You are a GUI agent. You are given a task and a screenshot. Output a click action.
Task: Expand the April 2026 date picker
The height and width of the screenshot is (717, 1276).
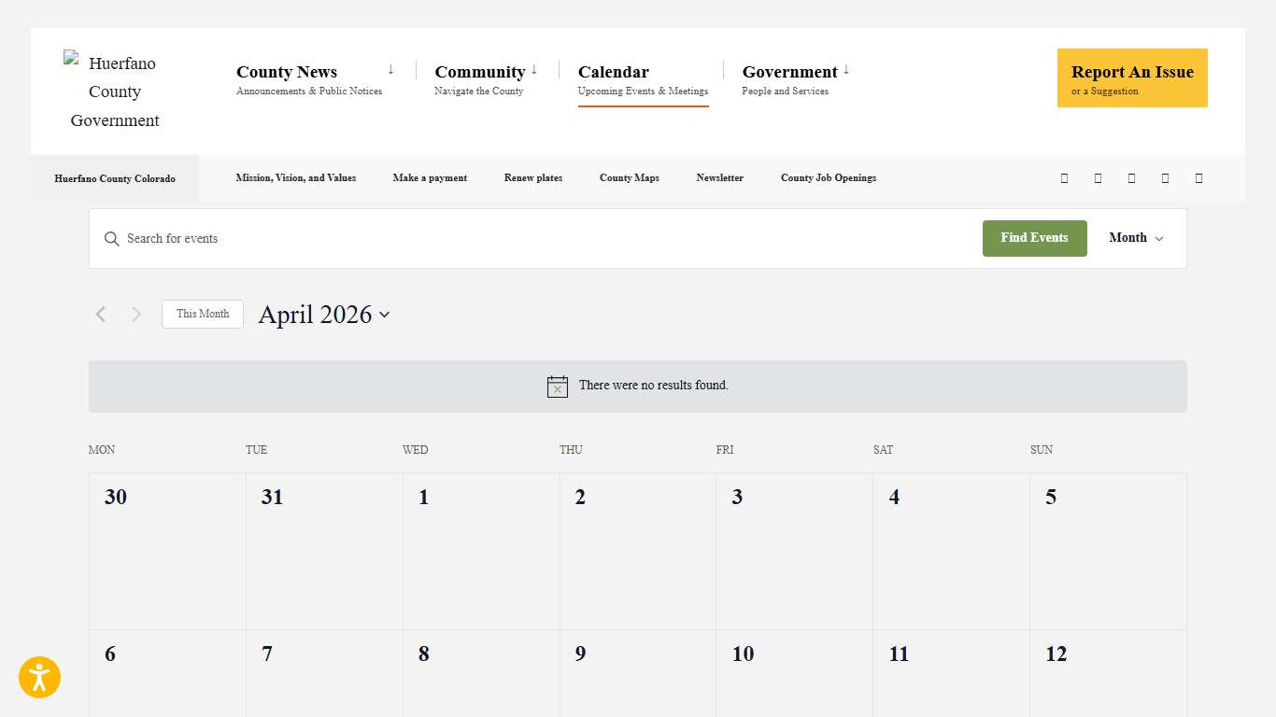323,315
